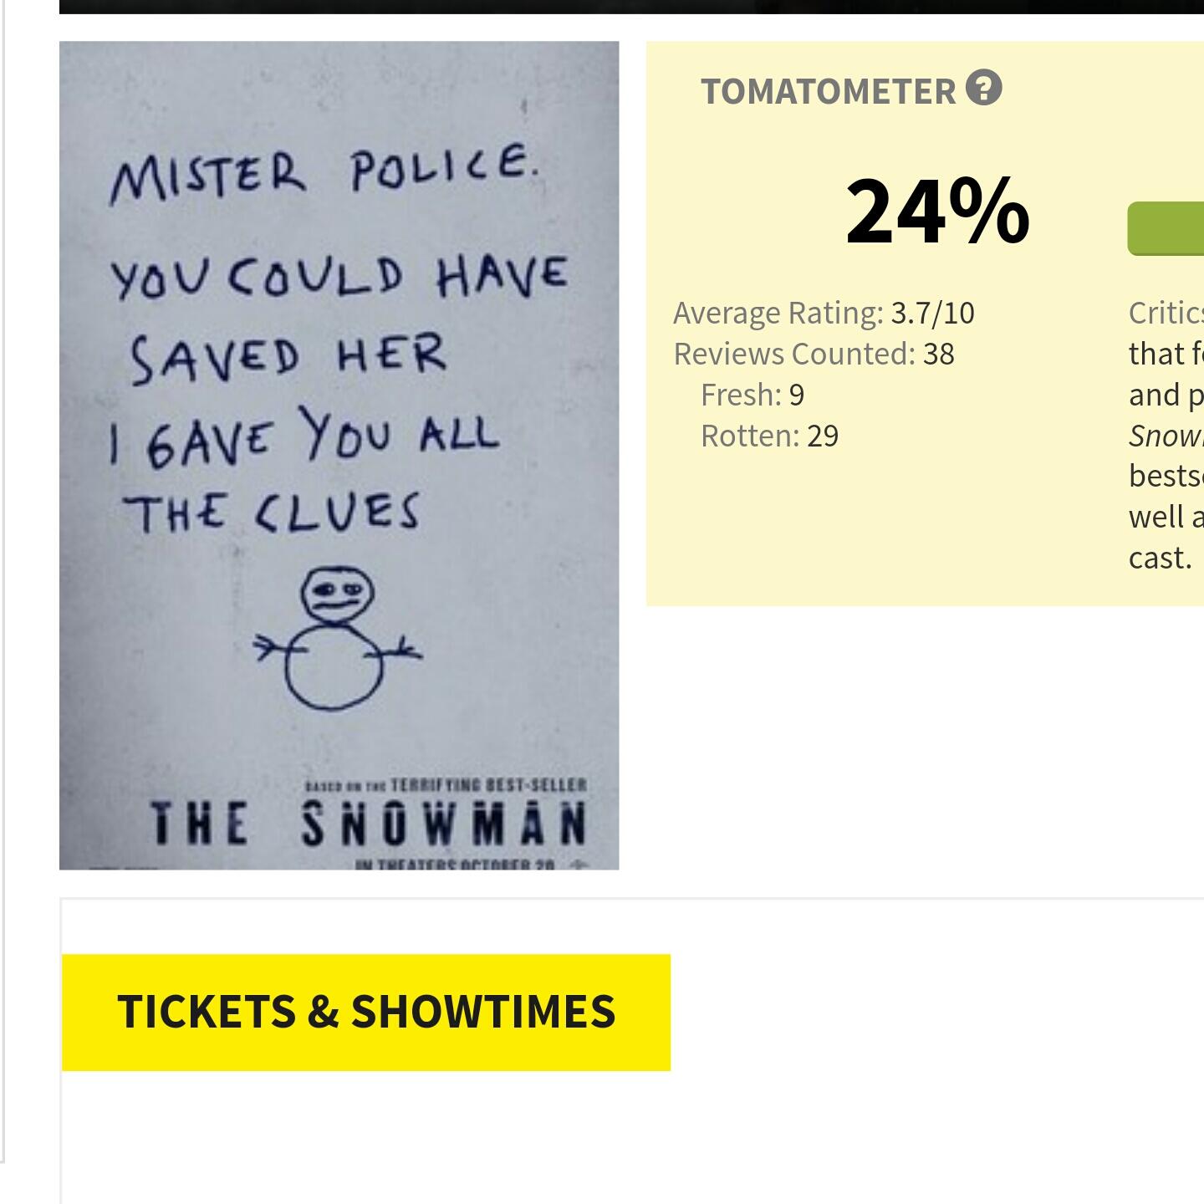Screen dimensions: 1204x1204
Task: Click the Rotten: 29 review count
Action: (x=769, y=436)
